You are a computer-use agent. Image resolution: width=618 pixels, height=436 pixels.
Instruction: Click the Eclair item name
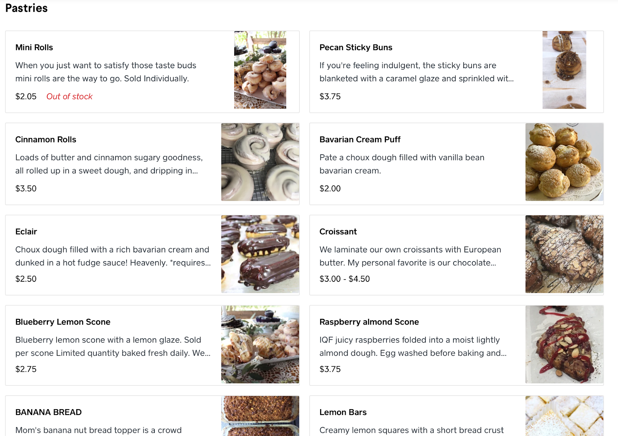pyautogui.click(x=26, y=232)
